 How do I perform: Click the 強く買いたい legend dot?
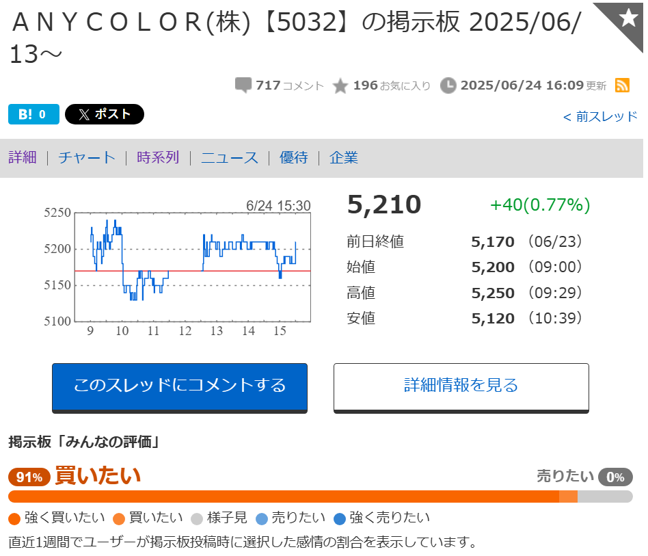14,519
